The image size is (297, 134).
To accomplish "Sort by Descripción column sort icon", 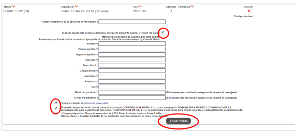I will (x=76, y=6).
